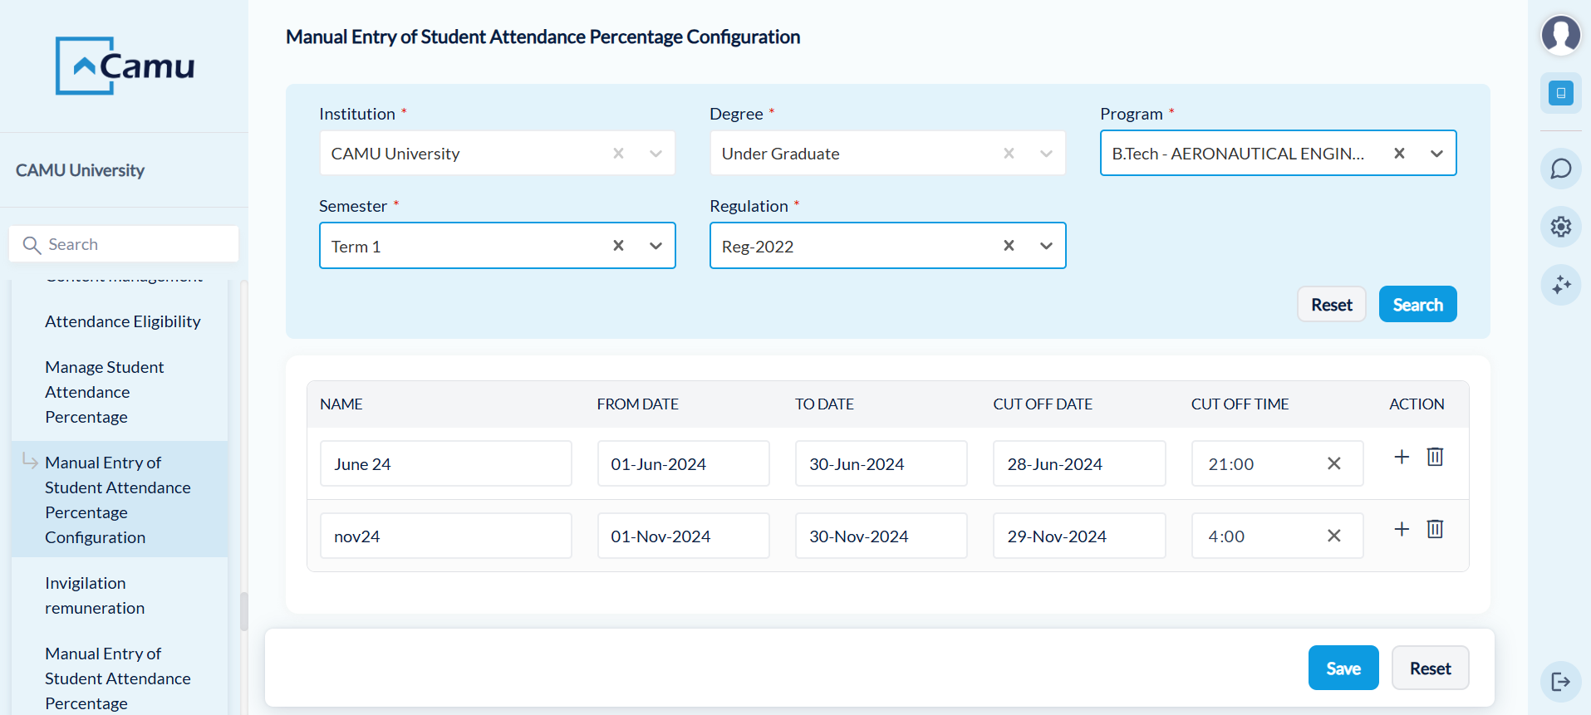Image resolution: width=1591 pixels, height=715 pixels.
Task: Open Attendance Eligibility menu item
Action: click(x=123, y=321)
